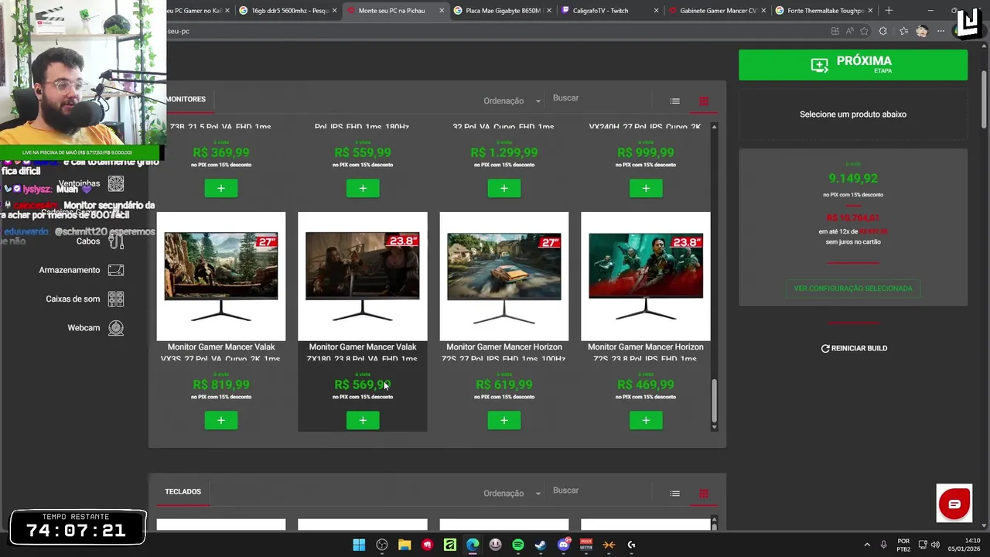Switch to the Monte seu PC na Pichau tab
The image size is (990, 557).
click(394, 11)
